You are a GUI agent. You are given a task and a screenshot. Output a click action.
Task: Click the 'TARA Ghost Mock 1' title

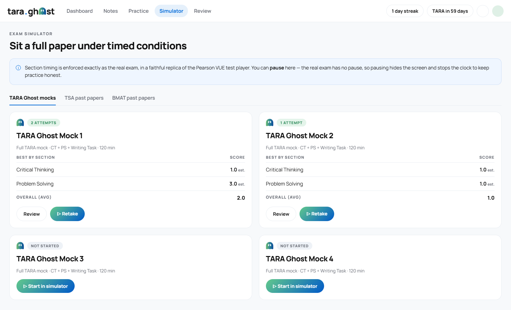(x=49, y=136)
